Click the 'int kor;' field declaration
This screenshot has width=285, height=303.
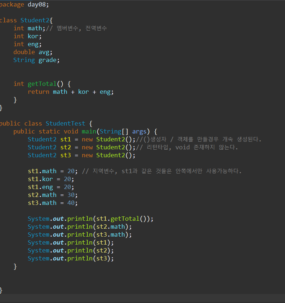pos(27,36)
